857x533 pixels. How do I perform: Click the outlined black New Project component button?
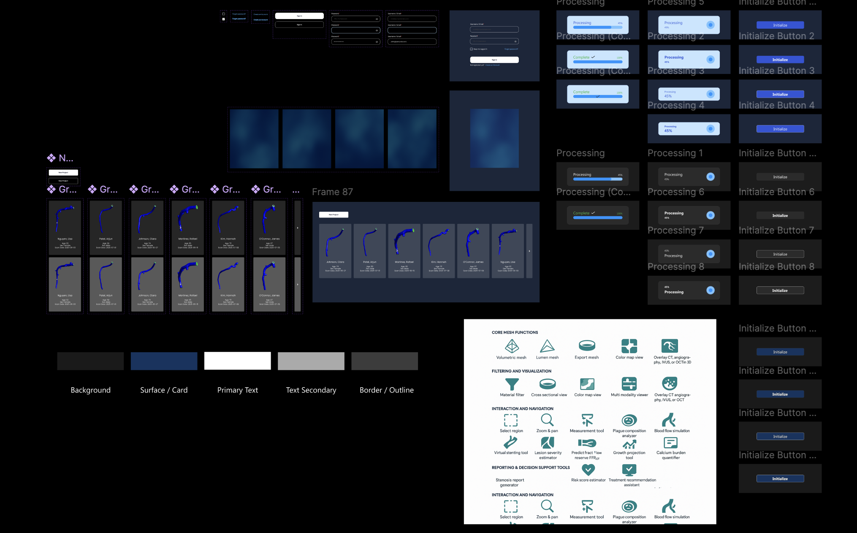(63, 181)
